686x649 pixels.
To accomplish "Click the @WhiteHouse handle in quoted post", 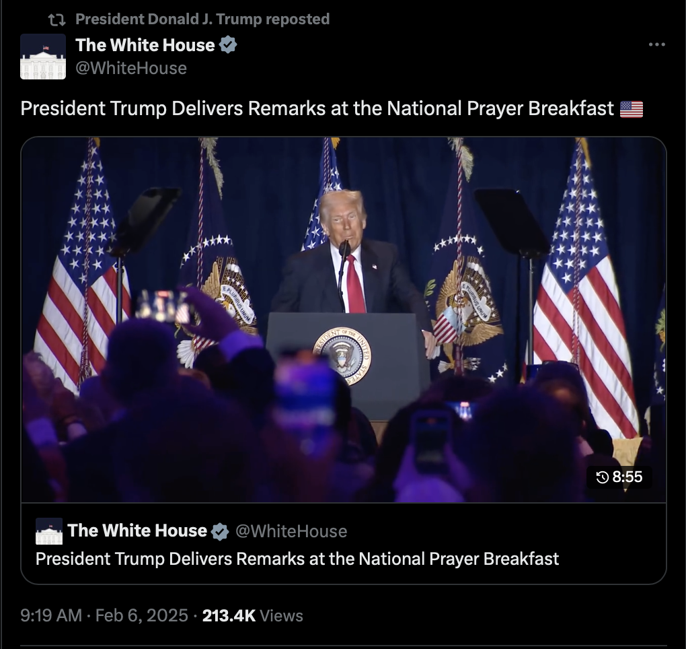I will 291,531.
